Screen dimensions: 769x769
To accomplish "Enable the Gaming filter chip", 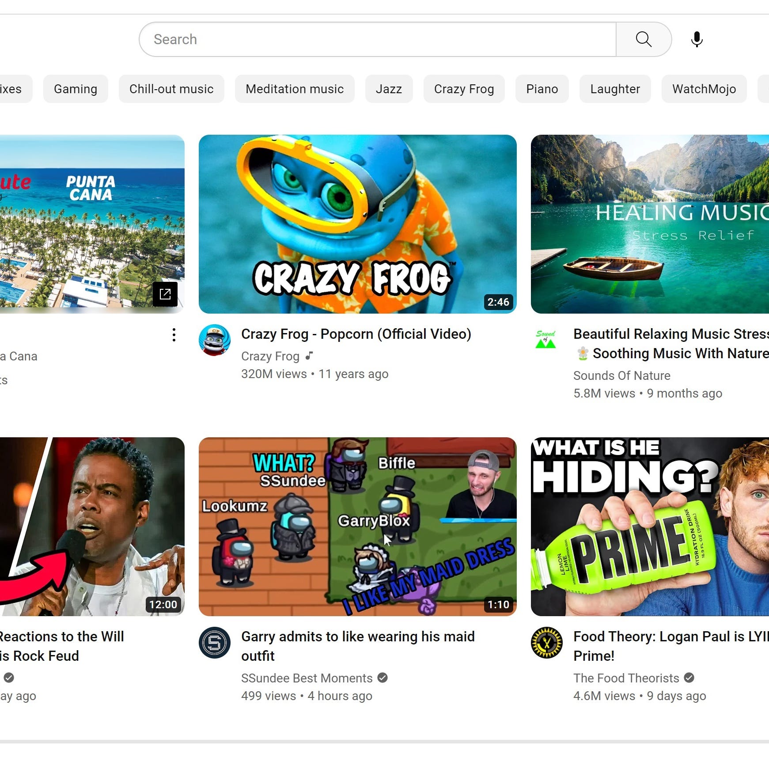I will pos(76,89).
